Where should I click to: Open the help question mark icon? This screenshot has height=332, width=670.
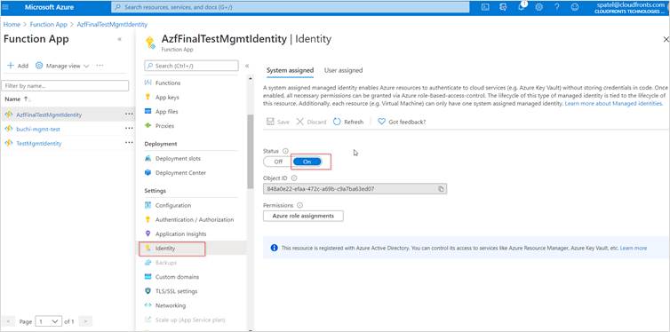point(557,7)
